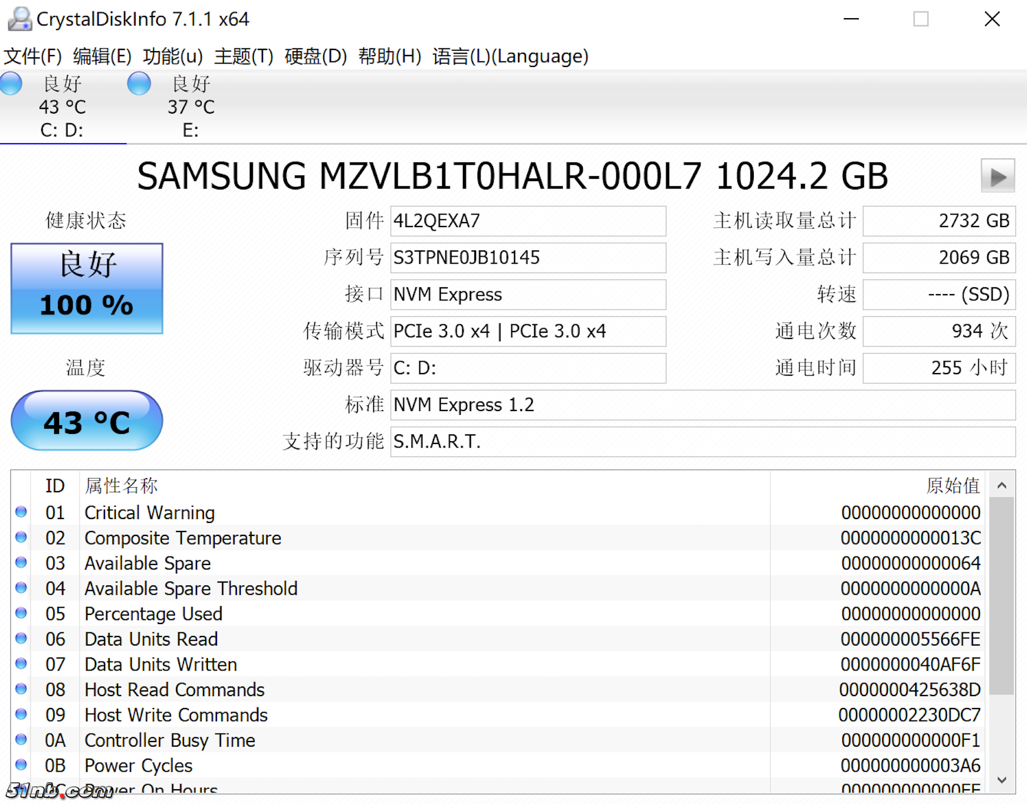Click the blue health orb for C: D: drive
The height and width of the screenshot is (804, 1027).
pos(11,83)
